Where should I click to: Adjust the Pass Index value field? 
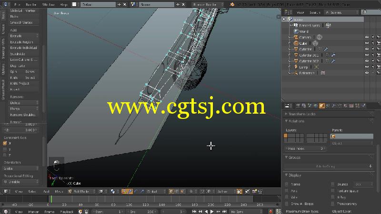(x=305, y=148)
